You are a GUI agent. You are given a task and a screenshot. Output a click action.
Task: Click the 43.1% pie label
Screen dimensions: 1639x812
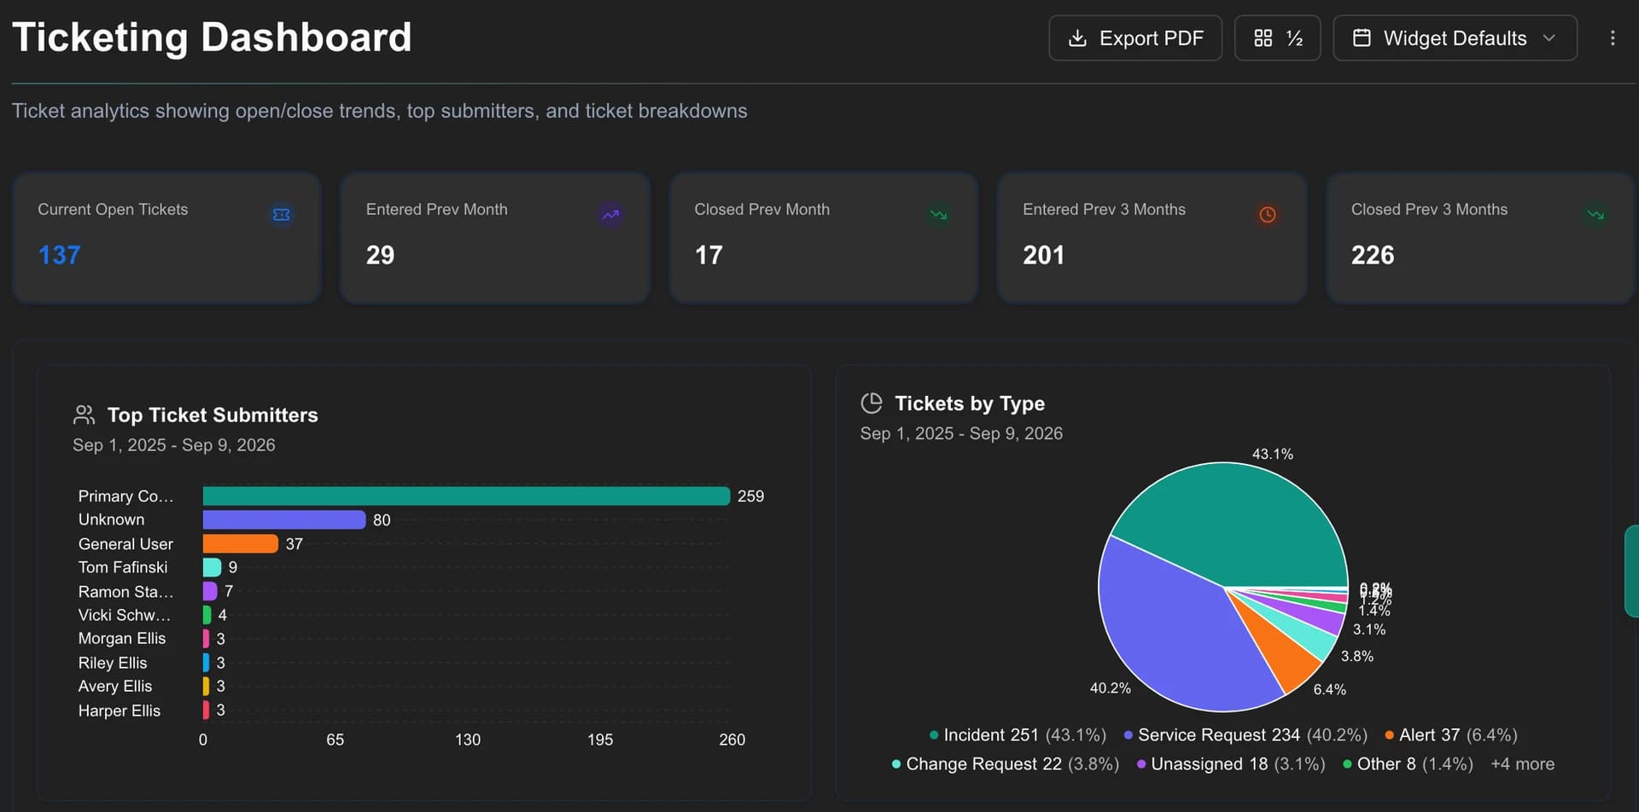tap(1272, 454)
